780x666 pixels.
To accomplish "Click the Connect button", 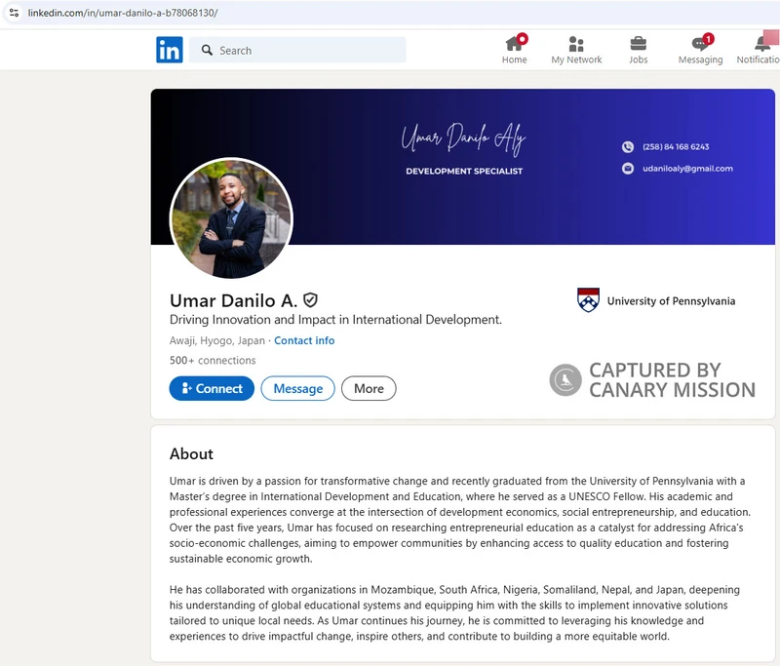I will click(x=212, y=388).
